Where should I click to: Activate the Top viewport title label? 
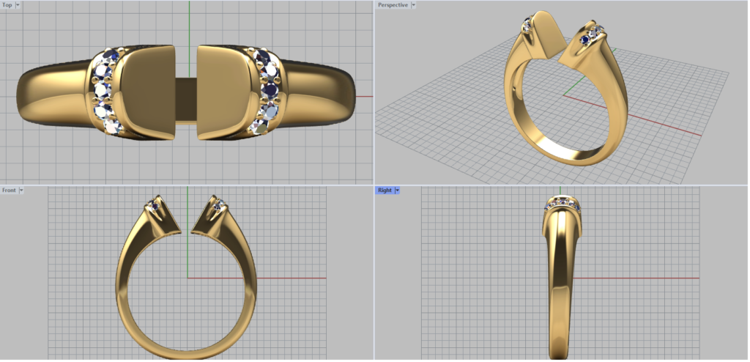point(7,5)
